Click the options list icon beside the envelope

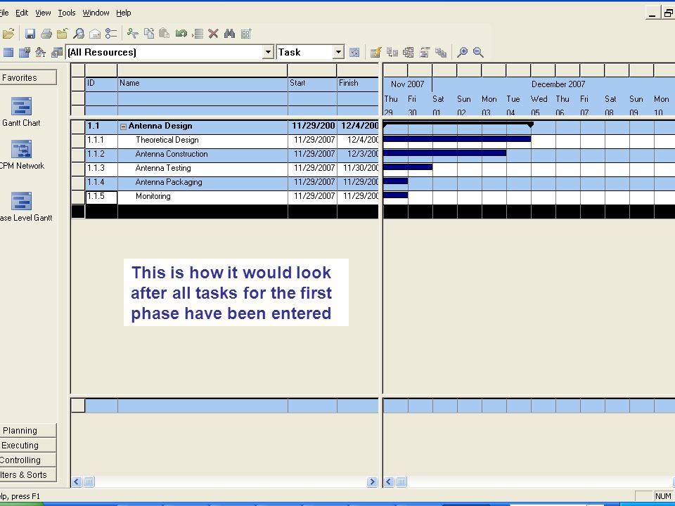pyautogui.click(x=111, y=34)
